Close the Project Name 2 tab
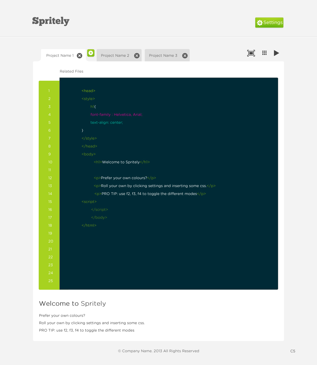This screenshot has height=365, width=317. coord(137,55)
